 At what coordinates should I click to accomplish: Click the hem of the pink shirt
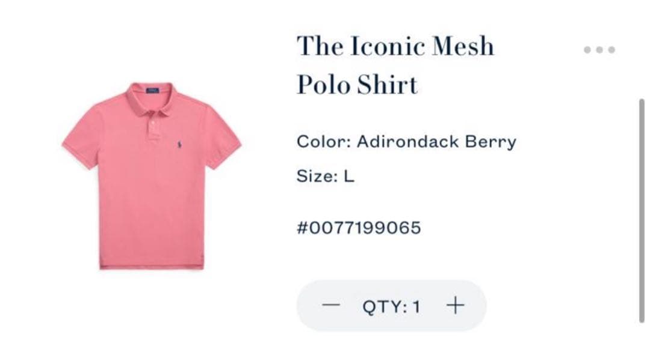[x=152, y=266]
